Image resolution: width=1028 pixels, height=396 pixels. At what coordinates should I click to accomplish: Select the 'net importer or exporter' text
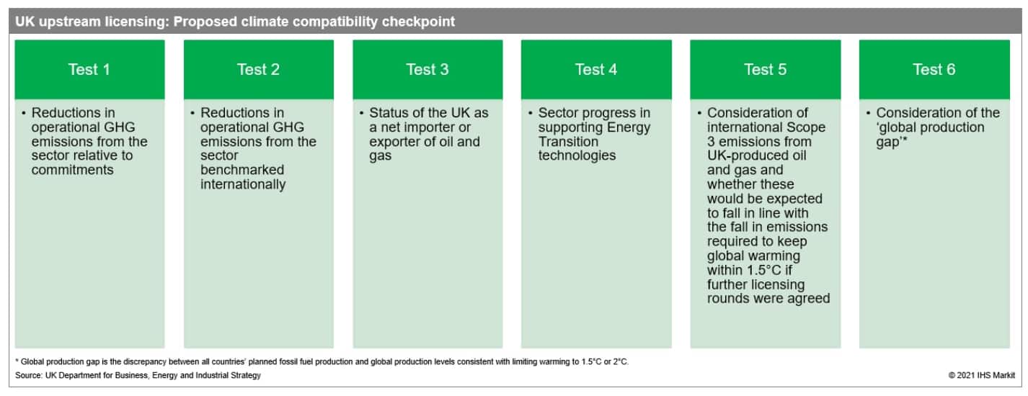pyautogui.click(x=424, y=134)
